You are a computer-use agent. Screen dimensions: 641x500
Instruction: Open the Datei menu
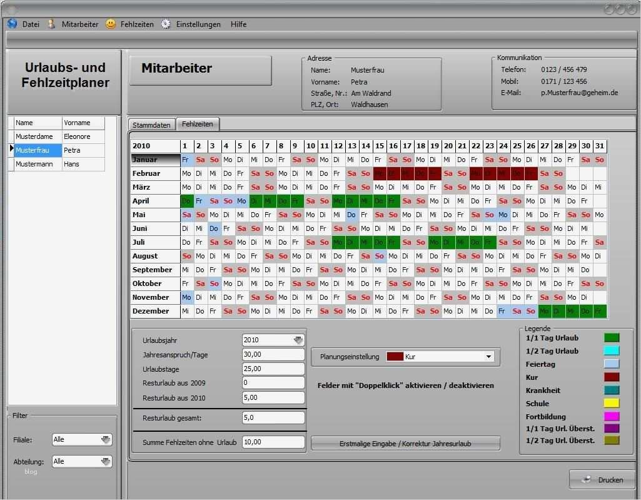click(x=31, y=24)
